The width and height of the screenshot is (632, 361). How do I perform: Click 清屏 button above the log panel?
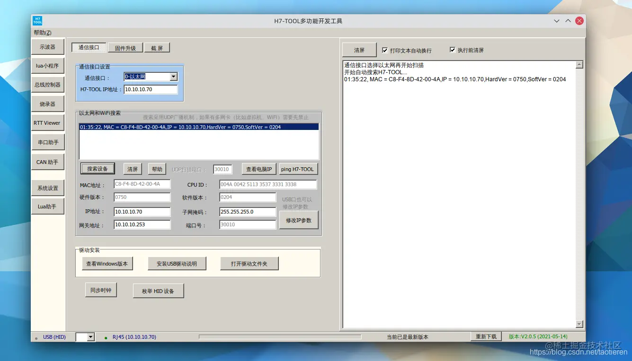359,50
